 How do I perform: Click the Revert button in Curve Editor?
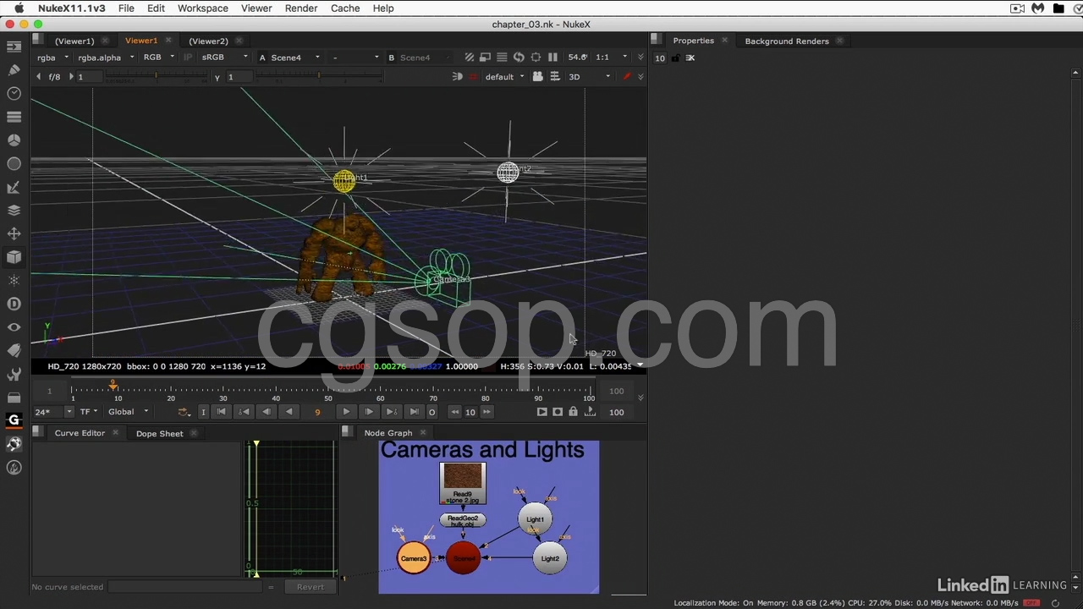tap(310, 587)
